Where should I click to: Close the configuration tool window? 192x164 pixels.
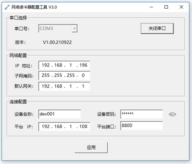coord(181,7)
